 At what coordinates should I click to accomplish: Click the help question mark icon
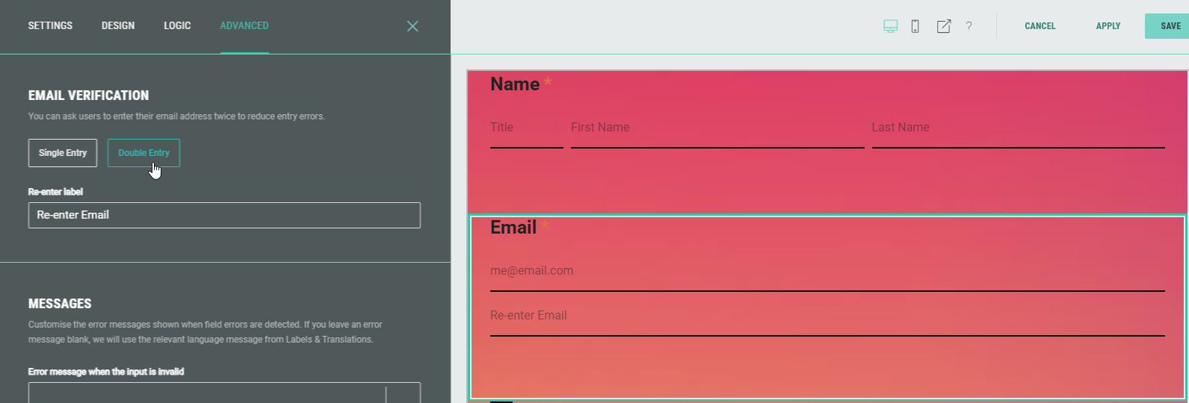pyautogui.click(x=969, y=26)
